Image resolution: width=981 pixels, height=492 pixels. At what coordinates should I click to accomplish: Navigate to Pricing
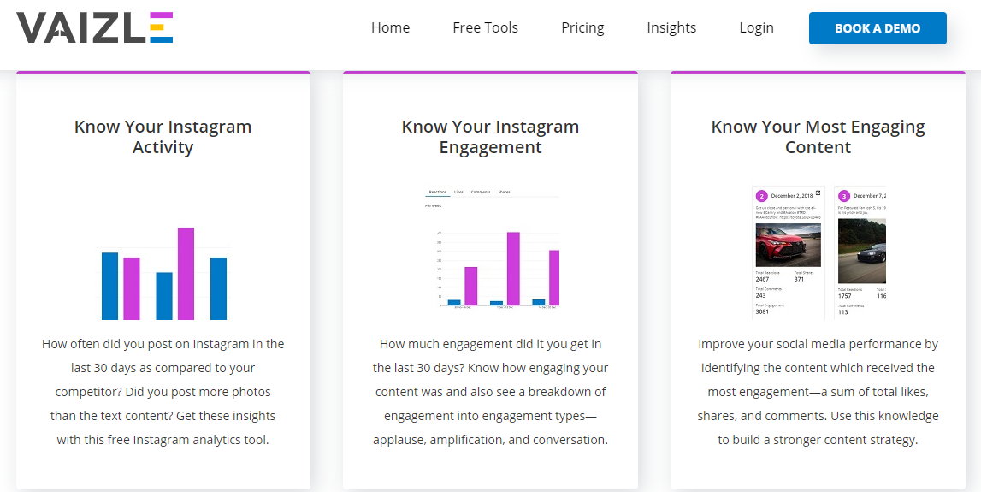coord(582,28)
